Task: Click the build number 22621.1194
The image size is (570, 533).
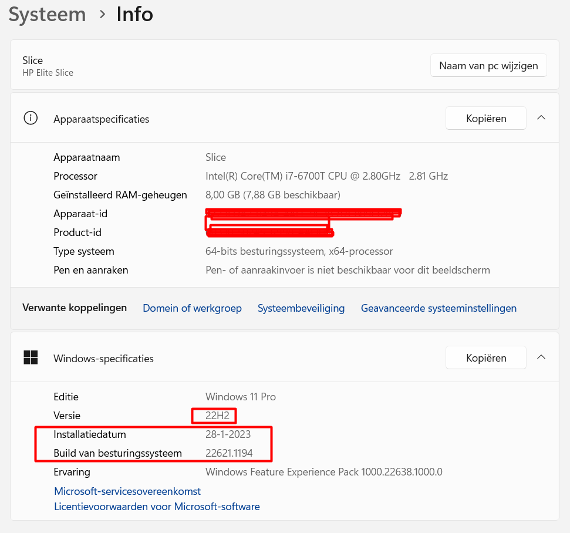Action: [228, 453]
